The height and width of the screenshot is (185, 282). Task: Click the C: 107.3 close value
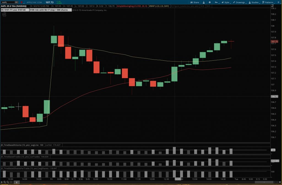[90, 6]
